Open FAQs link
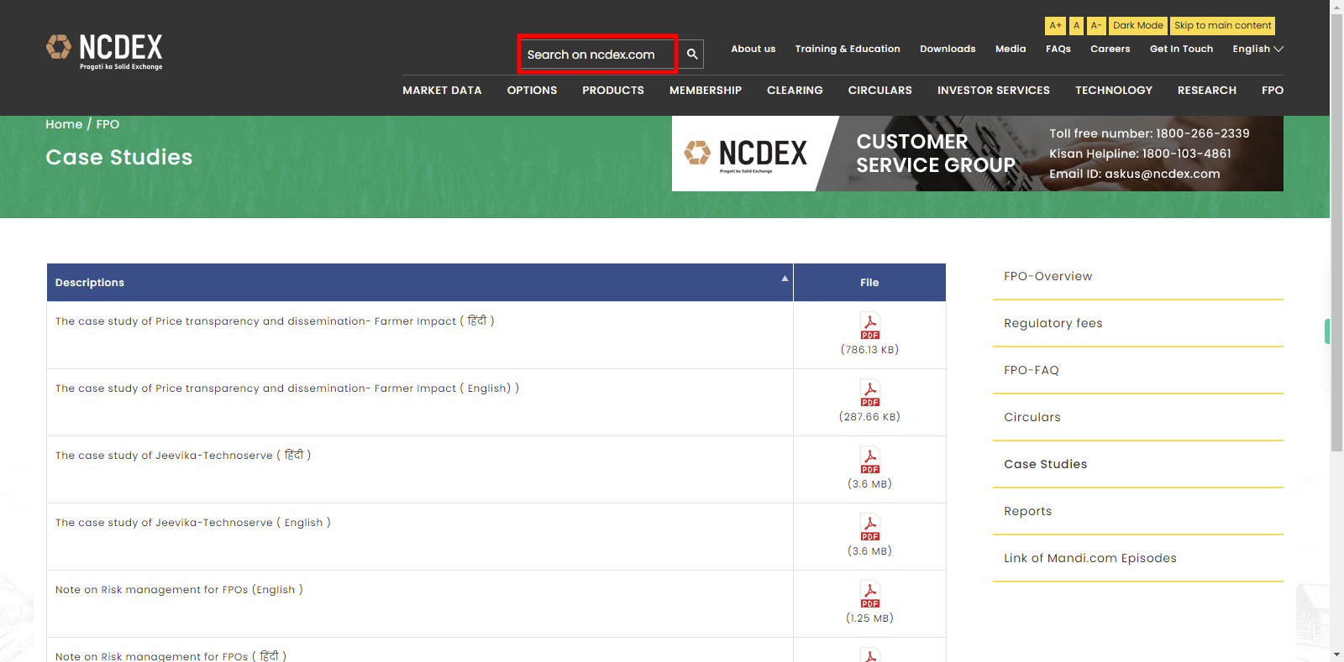 pyautogui.click(x=1058, y=49)
